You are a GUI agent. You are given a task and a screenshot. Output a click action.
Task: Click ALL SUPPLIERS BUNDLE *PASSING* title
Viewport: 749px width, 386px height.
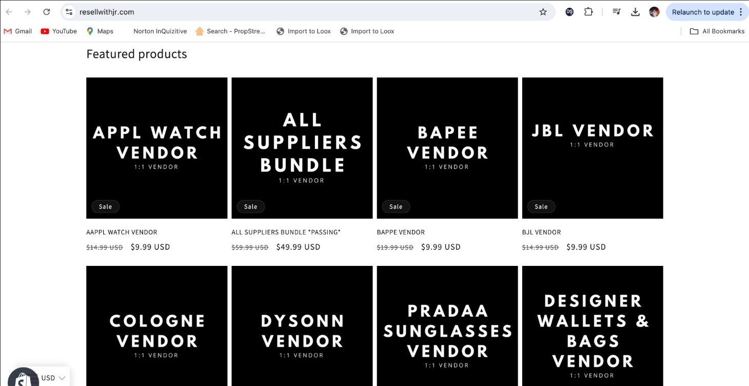click(286, 232)
